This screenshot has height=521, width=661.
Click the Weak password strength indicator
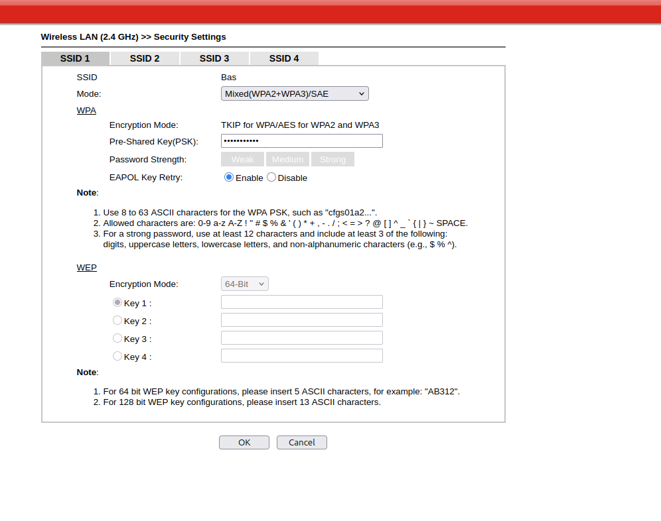click(242, 159)
